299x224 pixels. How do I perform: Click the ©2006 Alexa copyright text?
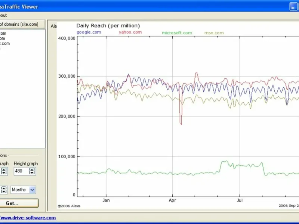click(x=69, y=206)
